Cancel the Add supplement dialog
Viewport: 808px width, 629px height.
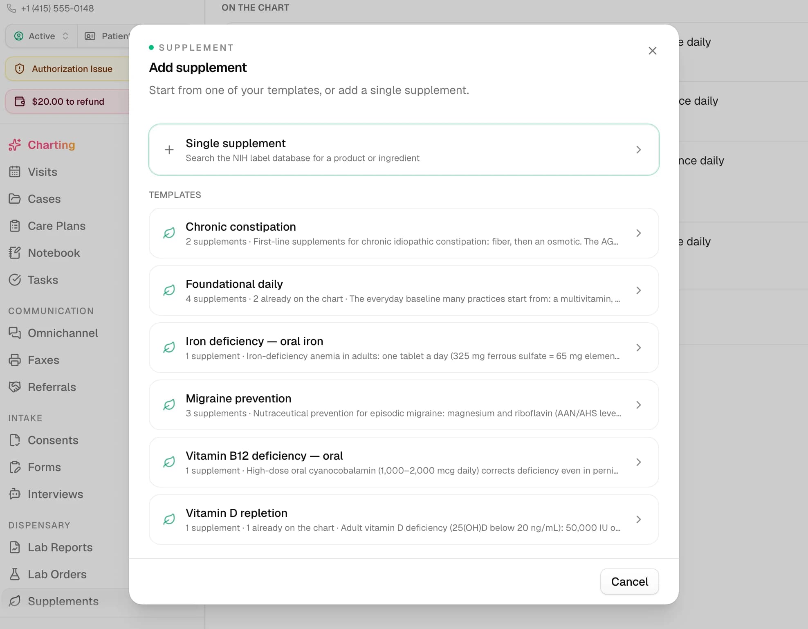tap(629, 582)
